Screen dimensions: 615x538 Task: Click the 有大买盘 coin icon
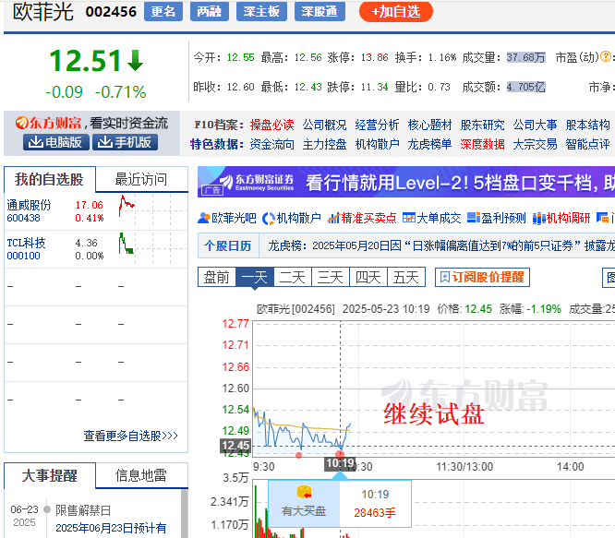(x=304, y=492)
